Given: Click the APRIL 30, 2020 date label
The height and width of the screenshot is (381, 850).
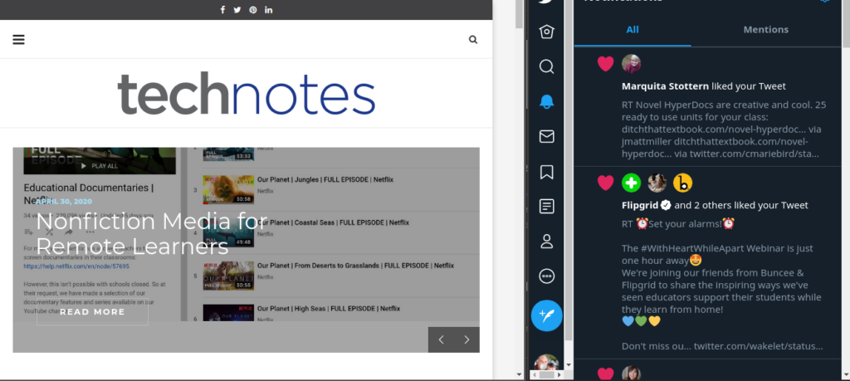Looking at the screenshot, I should (64, 201).
